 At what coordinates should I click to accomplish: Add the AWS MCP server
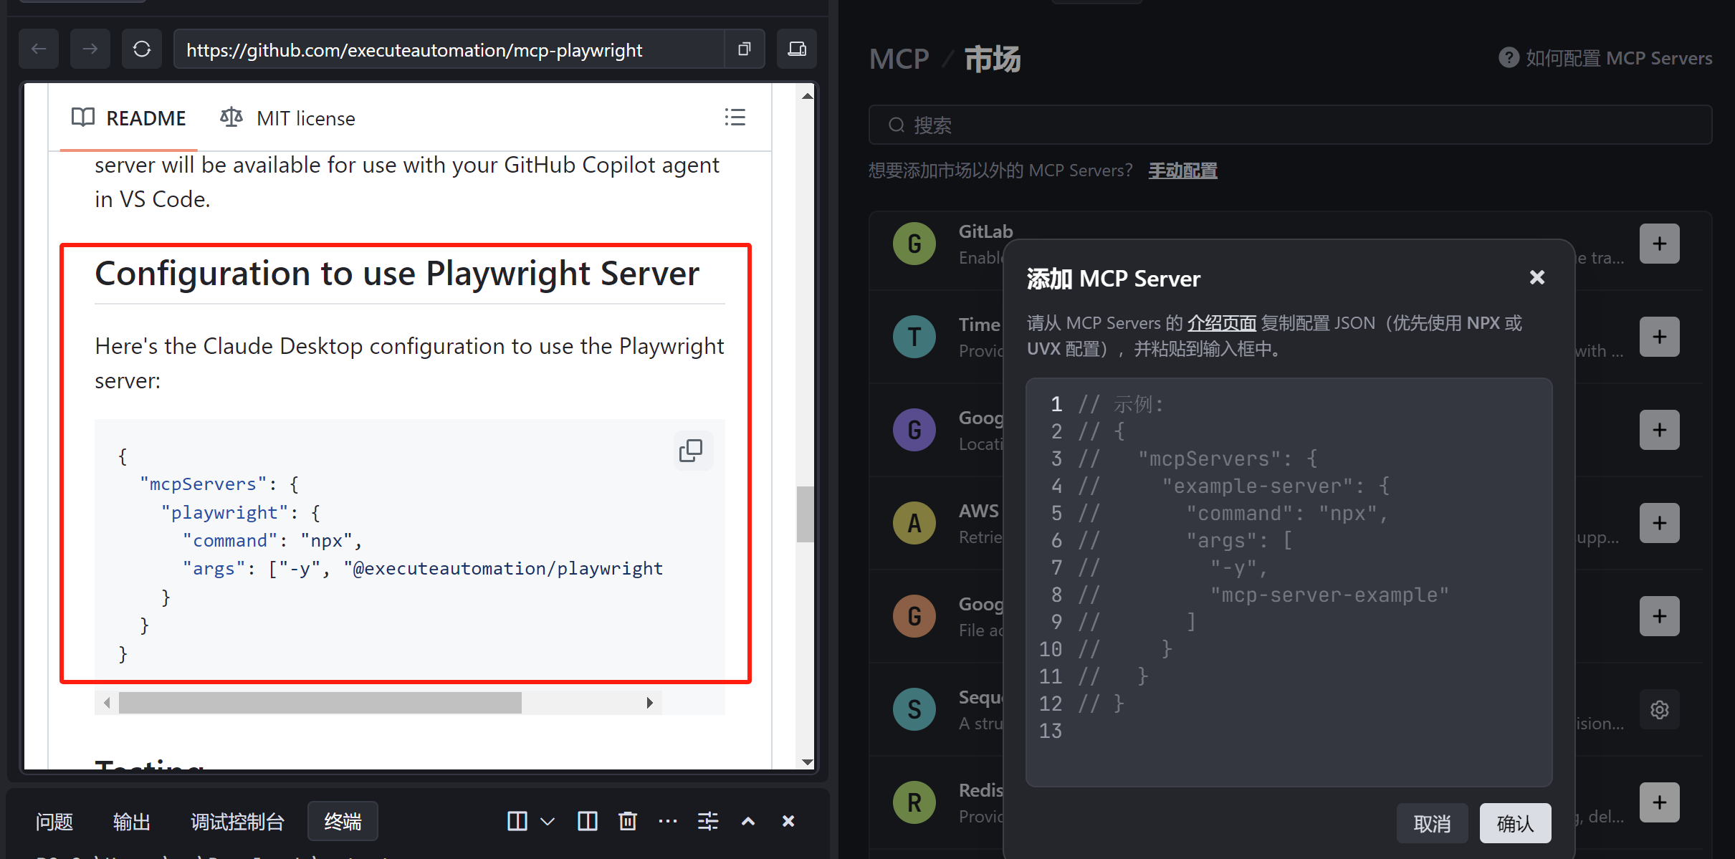(x=1660, y=523)
